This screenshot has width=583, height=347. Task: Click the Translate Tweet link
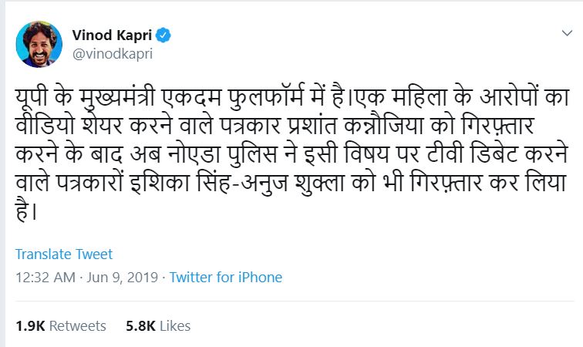click(x=64, y=254)
